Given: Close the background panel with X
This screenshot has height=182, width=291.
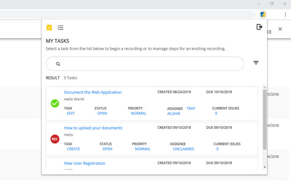Looking at the screenshot, I should pos(280,29).
